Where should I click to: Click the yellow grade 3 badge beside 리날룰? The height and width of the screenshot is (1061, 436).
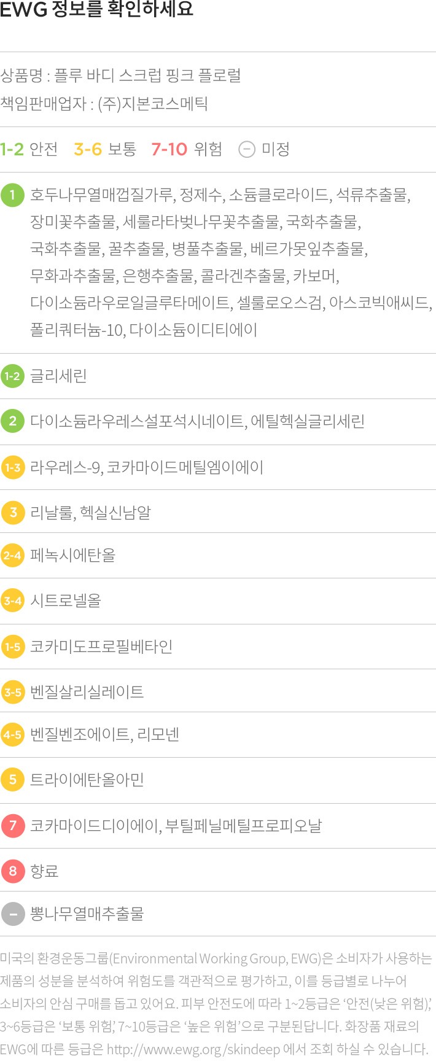(x=12, y=512)
